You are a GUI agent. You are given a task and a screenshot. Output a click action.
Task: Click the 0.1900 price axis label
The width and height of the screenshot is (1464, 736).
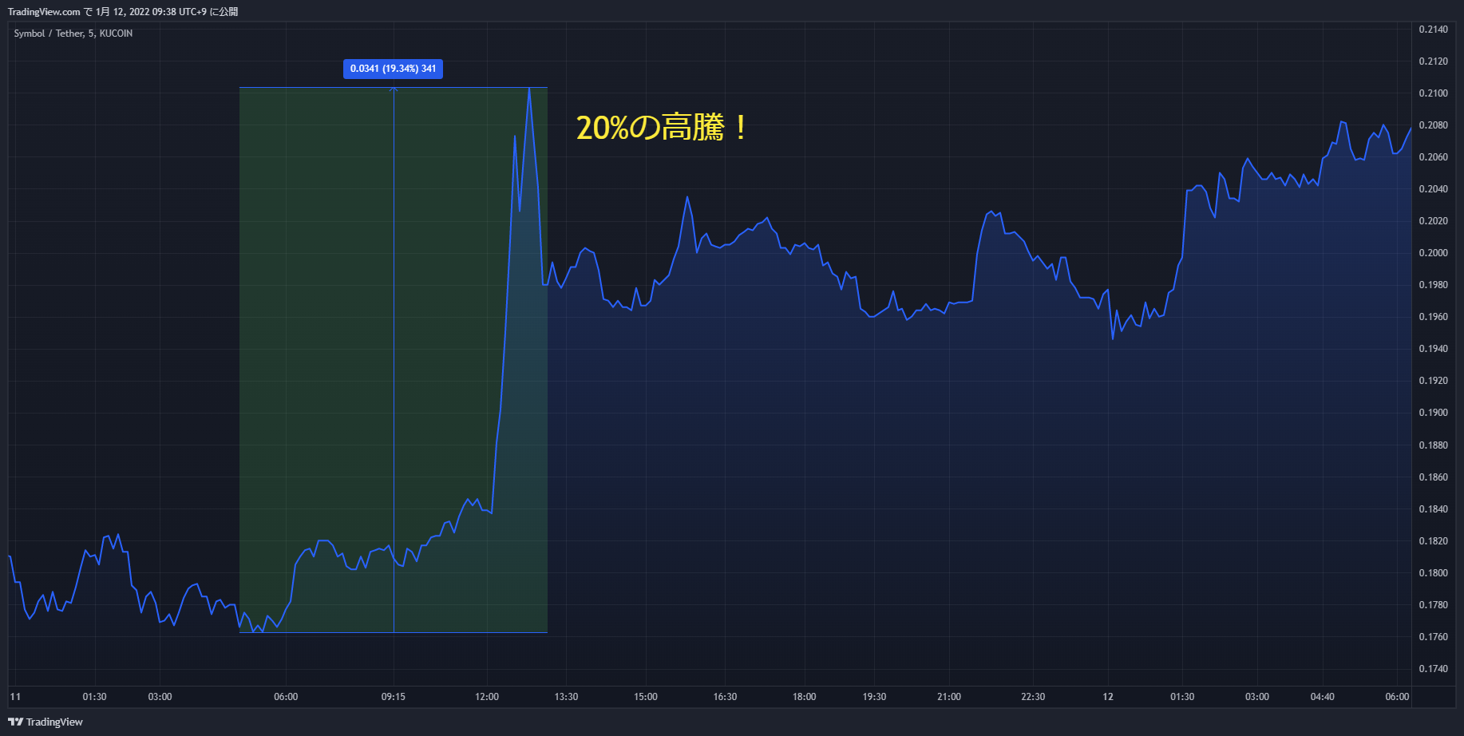tap(1433, 413)
